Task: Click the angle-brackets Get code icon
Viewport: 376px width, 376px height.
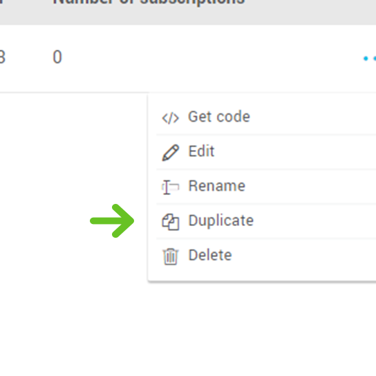Action: tap(171, 118)
